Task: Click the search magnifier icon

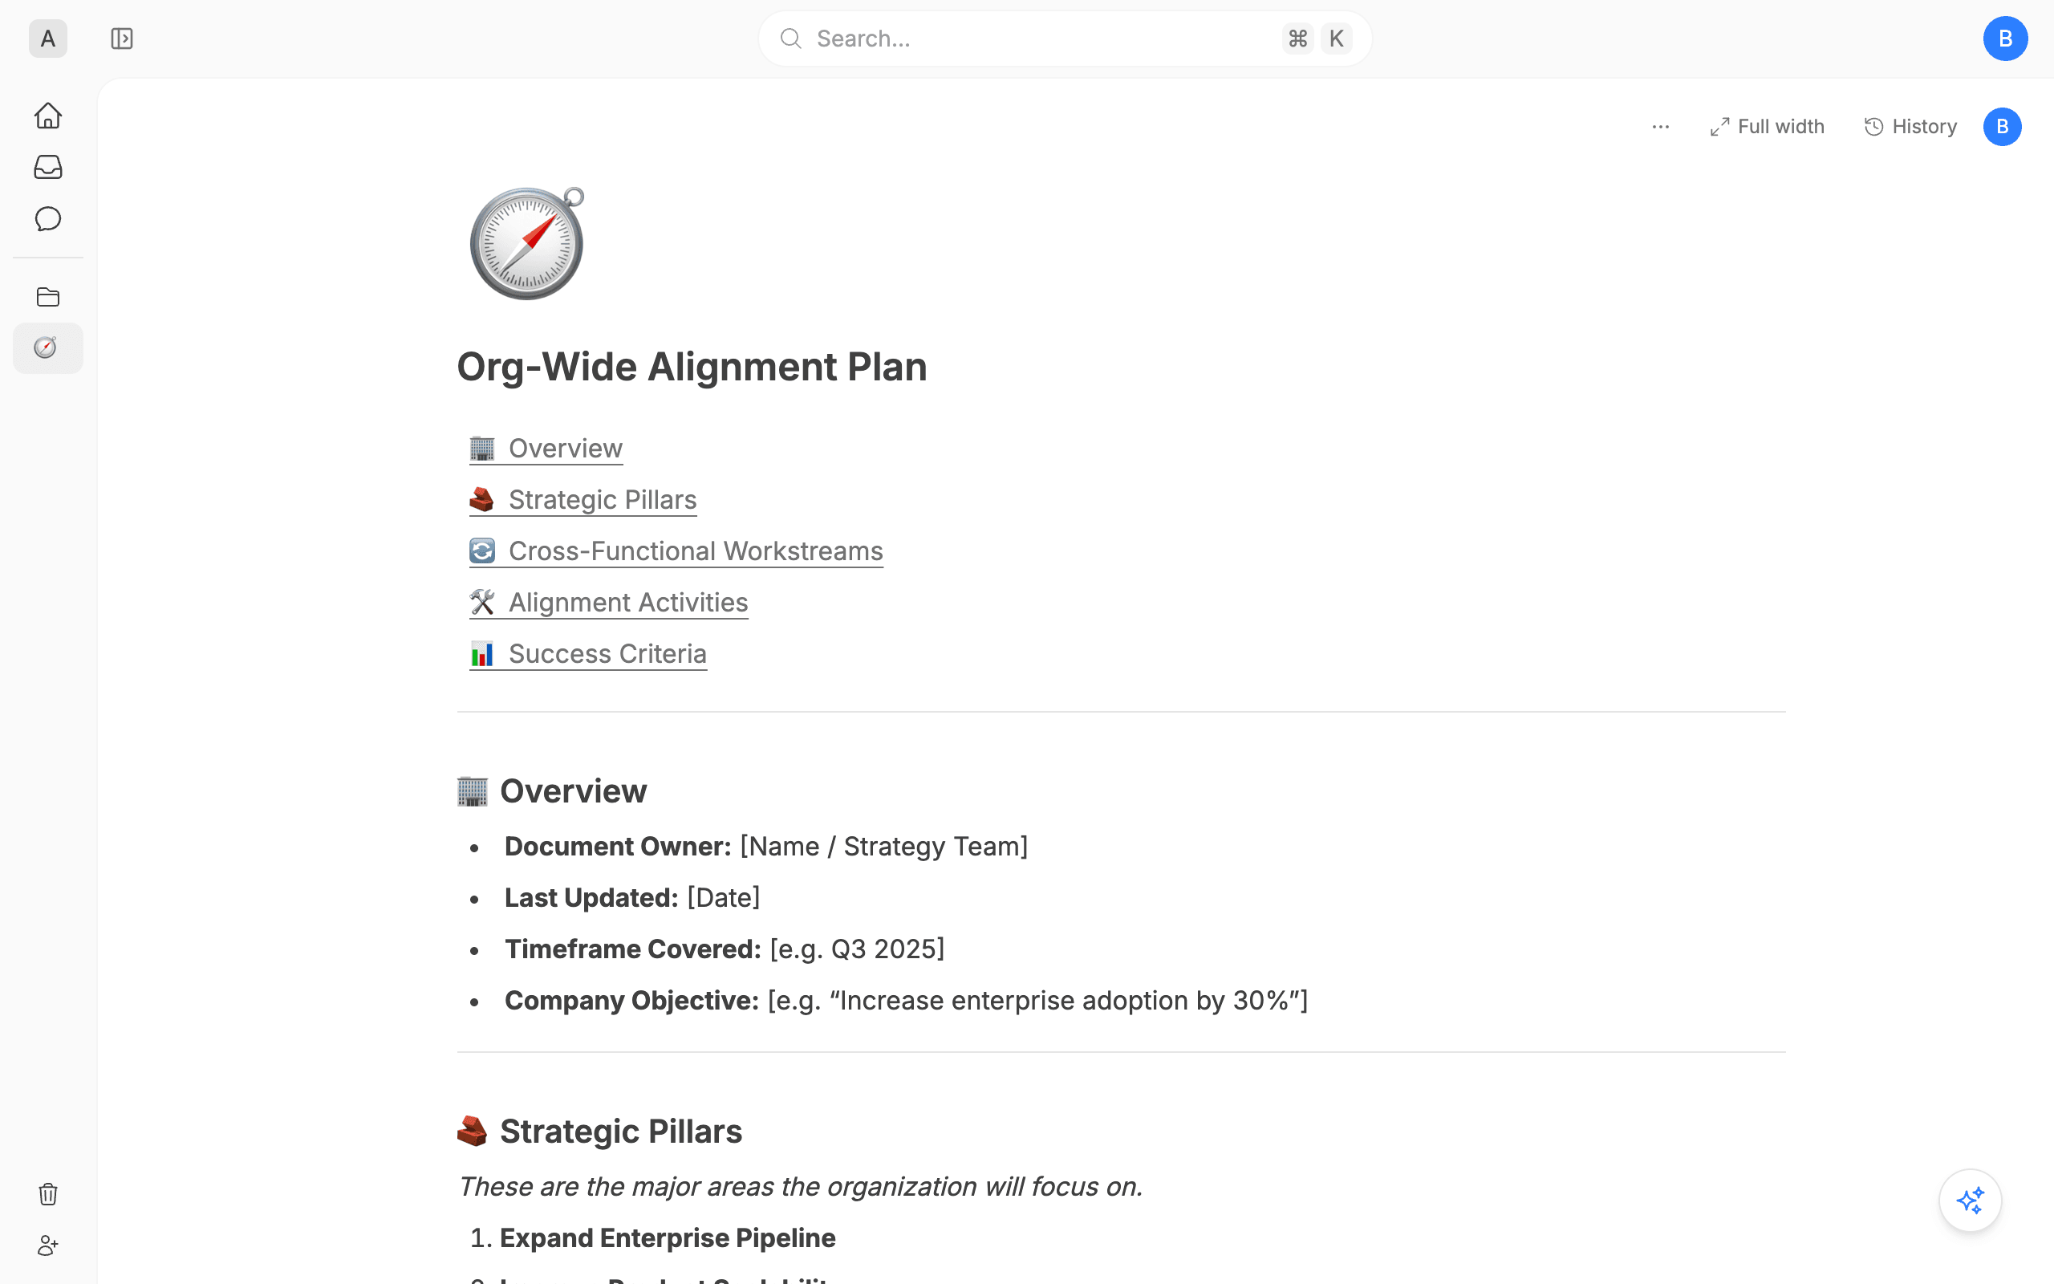Action: coord(791,39)
